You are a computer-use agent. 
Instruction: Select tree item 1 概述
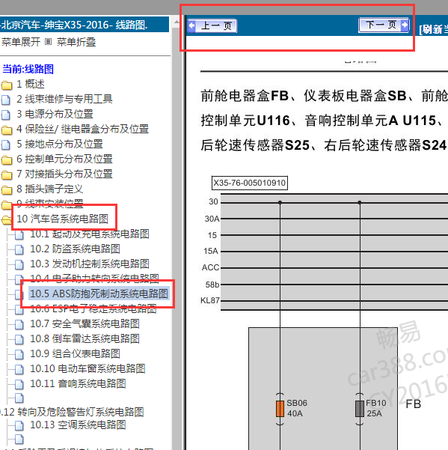[x=31, y=84]
